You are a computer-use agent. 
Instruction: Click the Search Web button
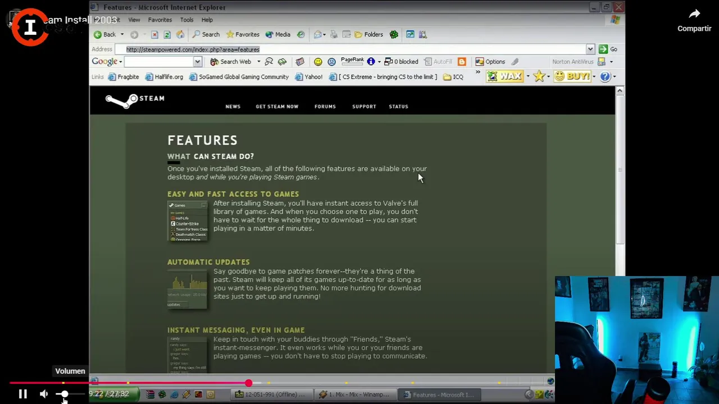click(230, 62)
